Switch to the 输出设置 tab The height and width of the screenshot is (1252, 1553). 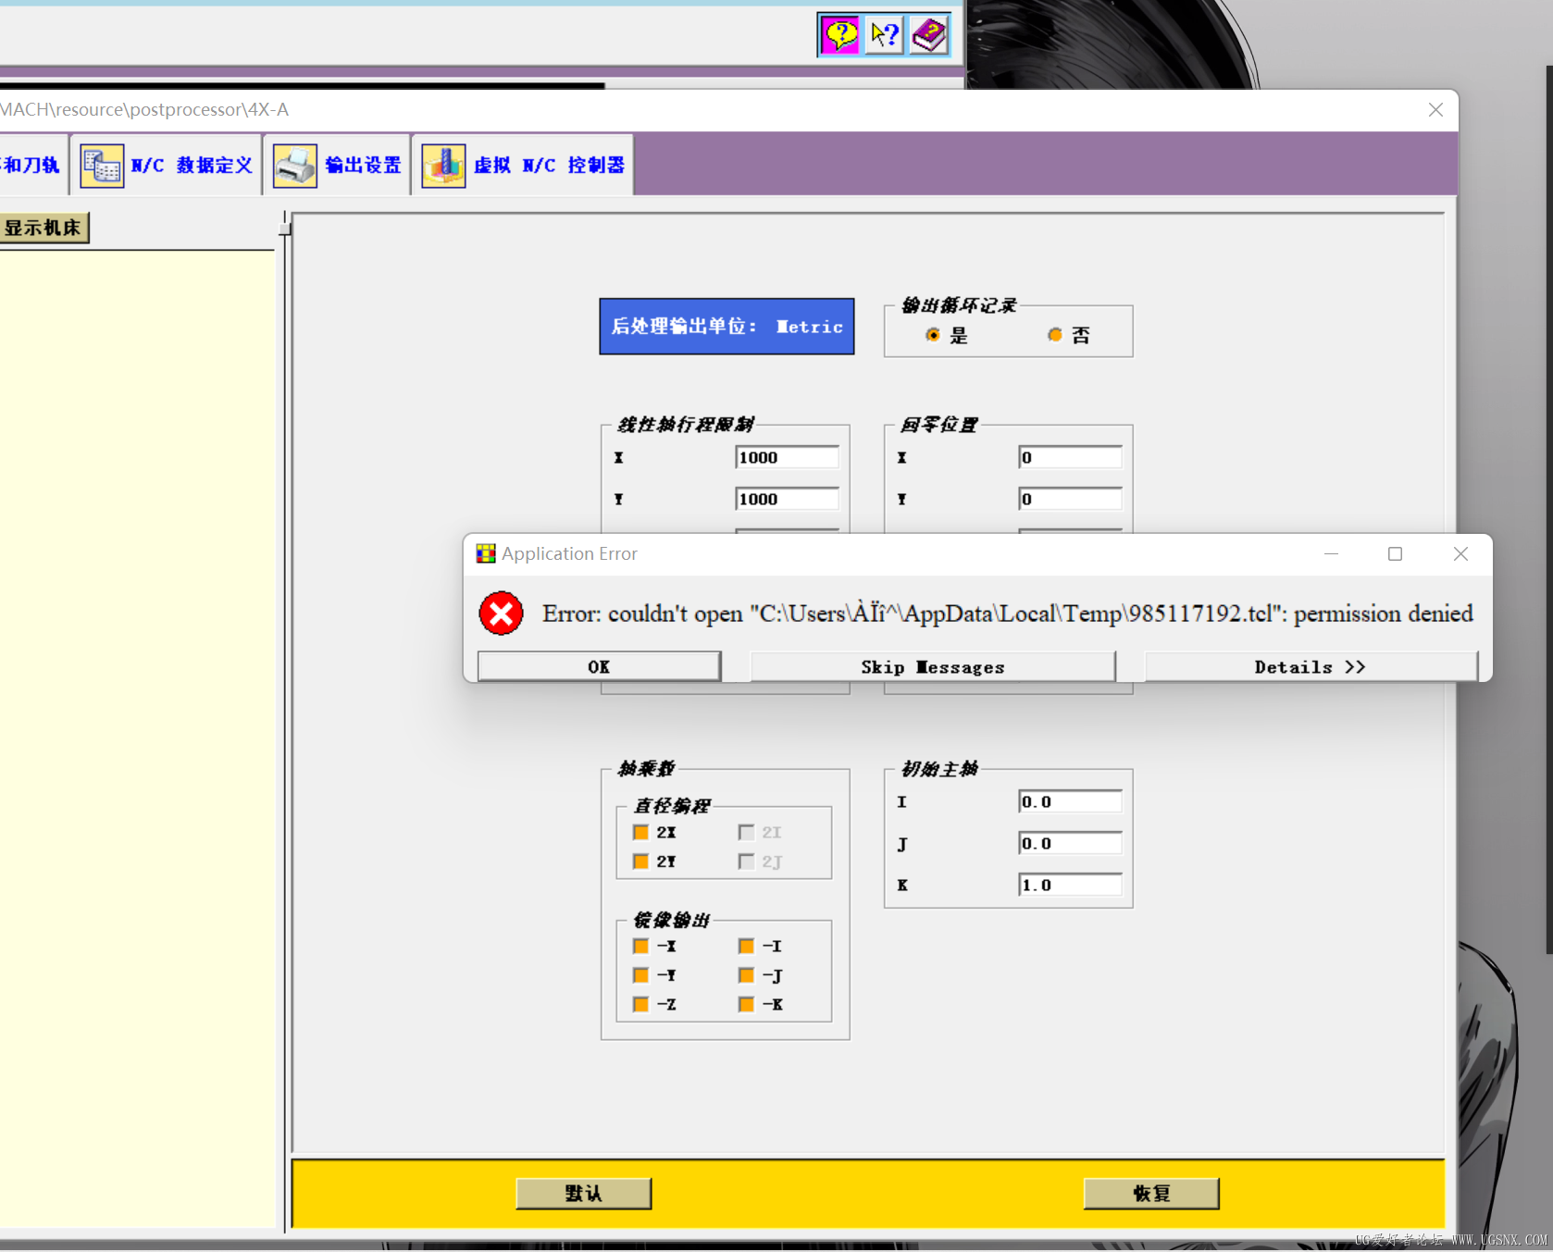[337, 166]
